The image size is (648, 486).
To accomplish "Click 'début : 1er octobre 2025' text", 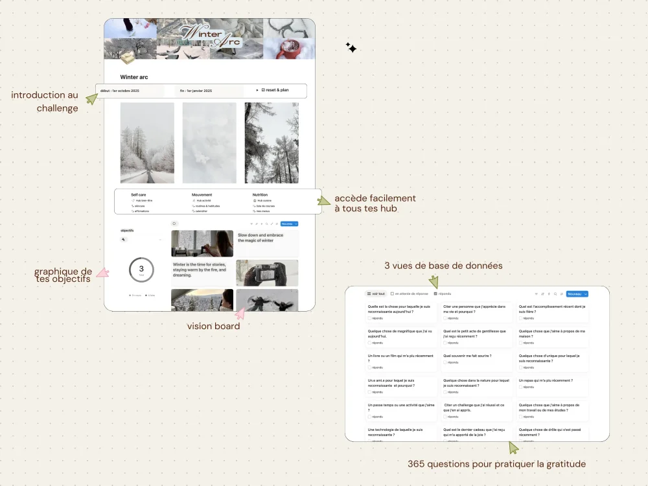I will (120, 91).
